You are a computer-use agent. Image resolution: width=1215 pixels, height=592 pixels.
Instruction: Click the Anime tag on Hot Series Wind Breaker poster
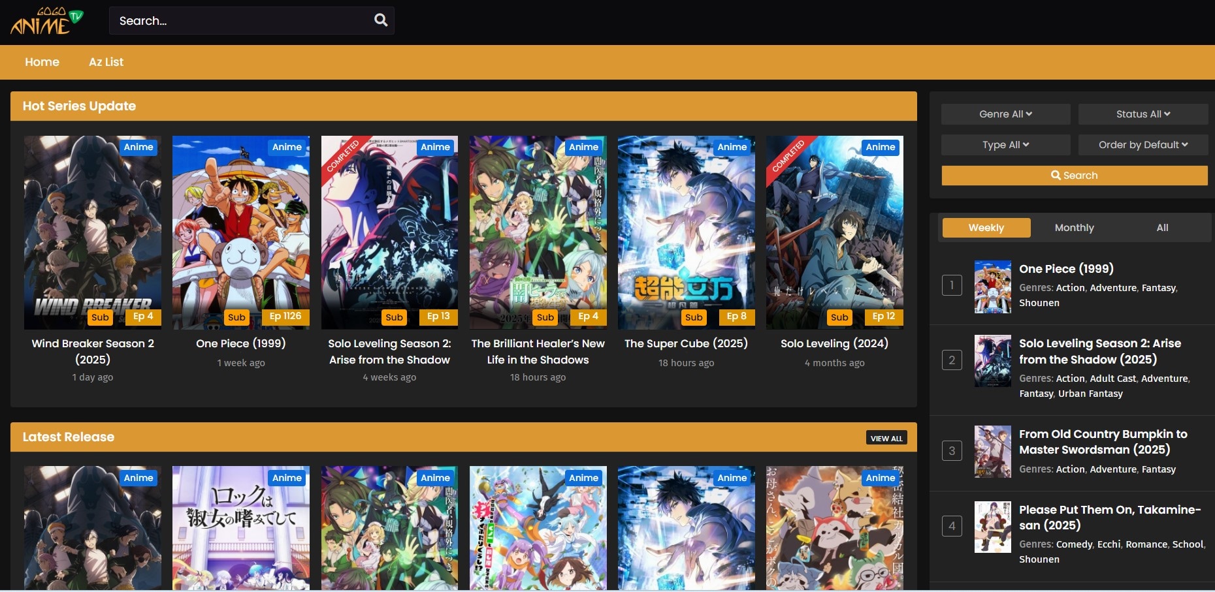[x=138, y=148]
